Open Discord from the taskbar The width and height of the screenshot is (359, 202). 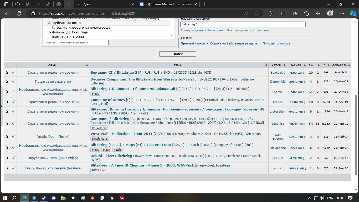pos(53,198)
